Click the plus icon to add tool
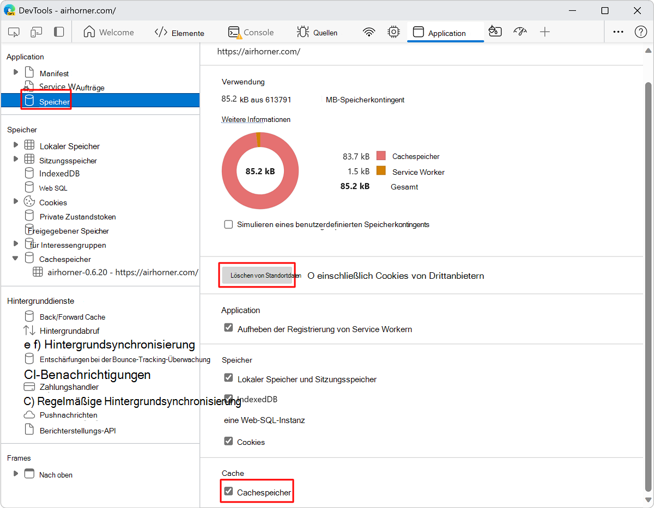The image size is (654, 508). click(x=544, y=32)
